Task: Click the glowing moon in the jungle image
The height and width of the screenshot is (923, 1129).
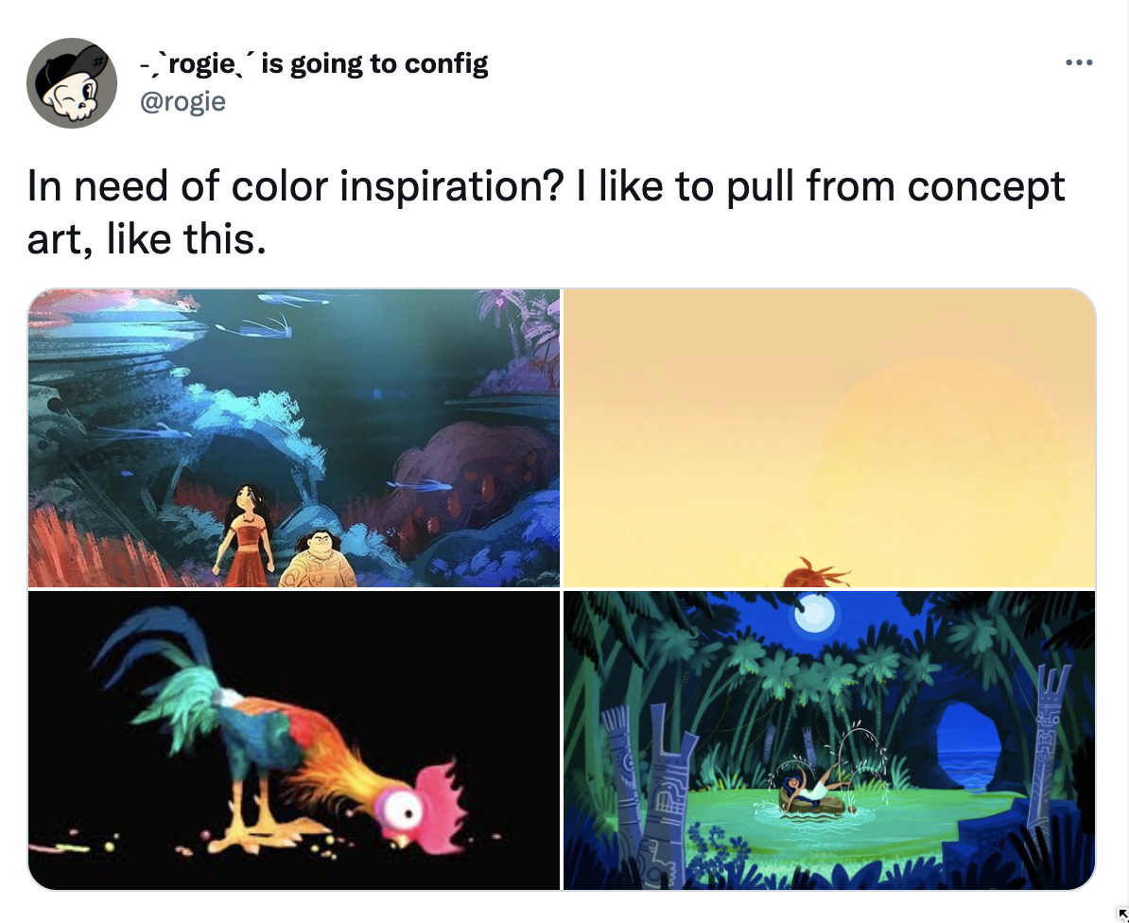Action: click(x=814, y=614)
